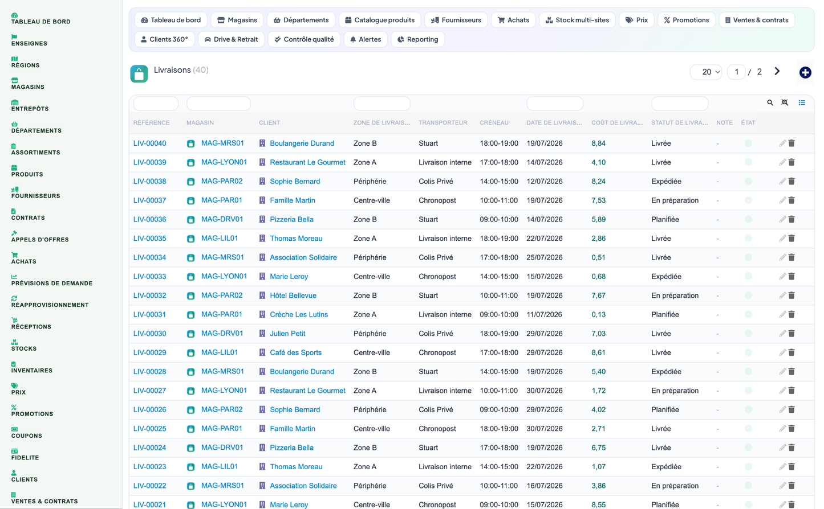Open store link MAG-PAR02 in LIV-00038 row
824x509 pixels.
click(x=222, y=181)
